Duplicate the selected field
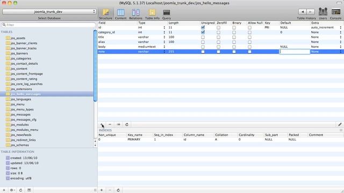 118,124
